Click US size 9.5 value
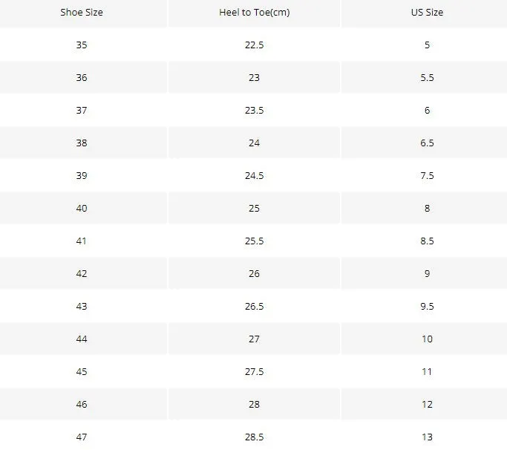The height and width of the screenshot is (450, 507). pyautogui.click(x=427, y=306)
